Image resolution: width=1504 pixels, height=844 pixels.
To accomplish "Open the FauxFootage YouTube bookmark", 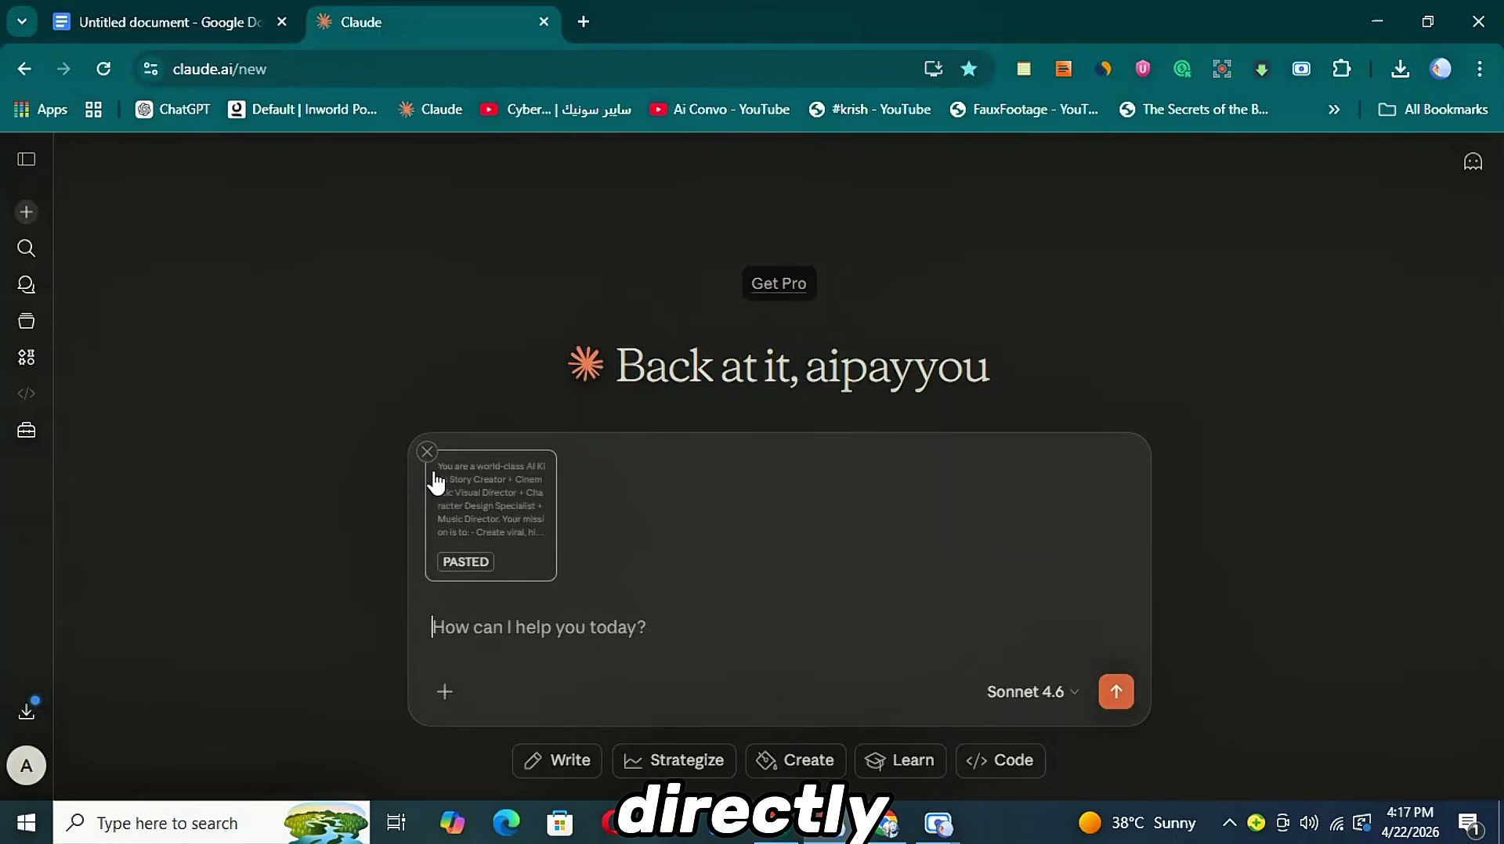I will (x=1025, y=110).
